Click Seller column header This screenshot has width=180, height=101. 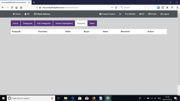tap(68, 31)
